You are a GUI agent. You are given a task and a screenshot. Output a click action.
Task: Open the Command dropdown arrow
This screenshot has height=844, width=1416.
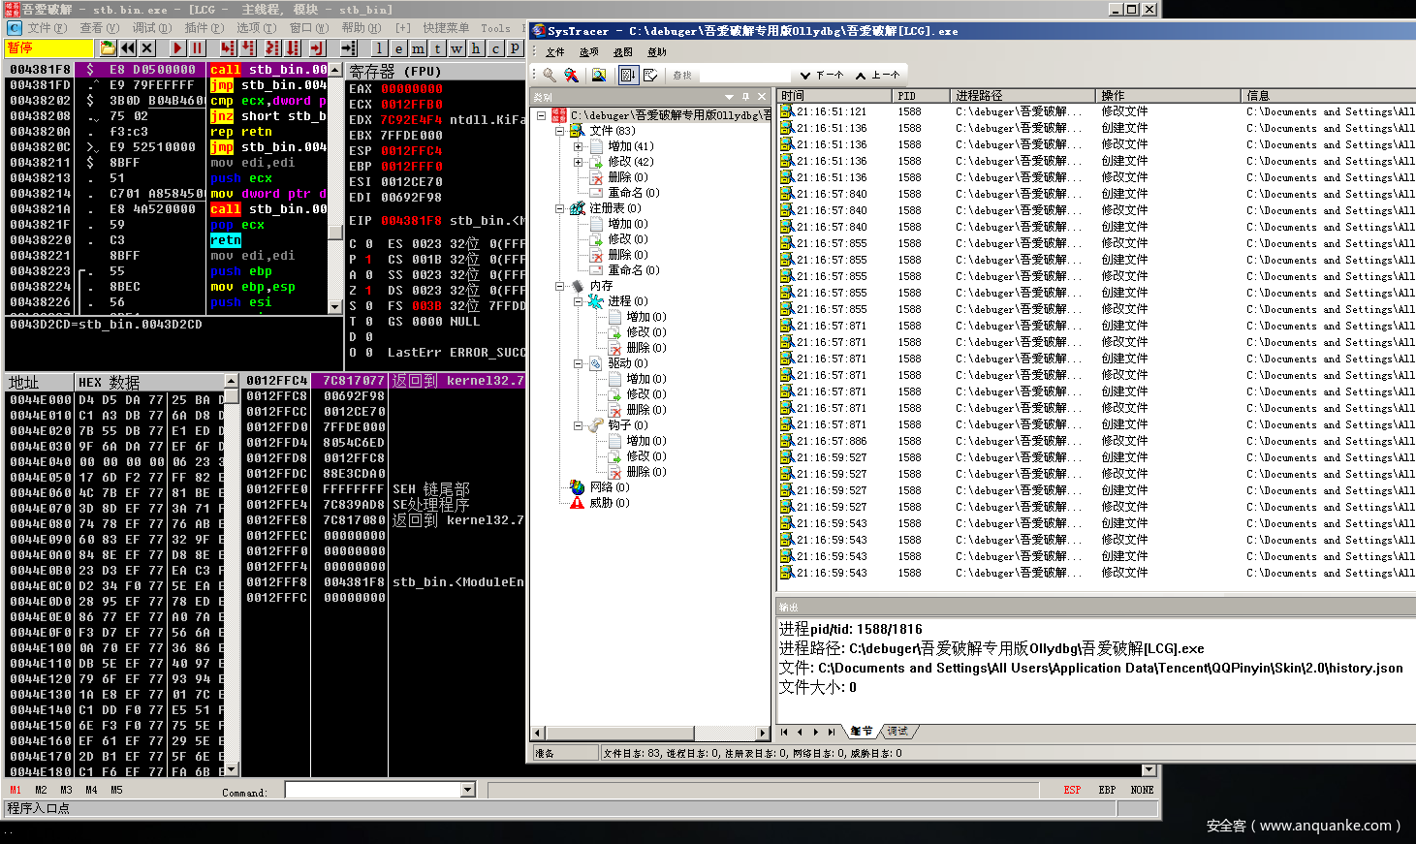(468, 790)
